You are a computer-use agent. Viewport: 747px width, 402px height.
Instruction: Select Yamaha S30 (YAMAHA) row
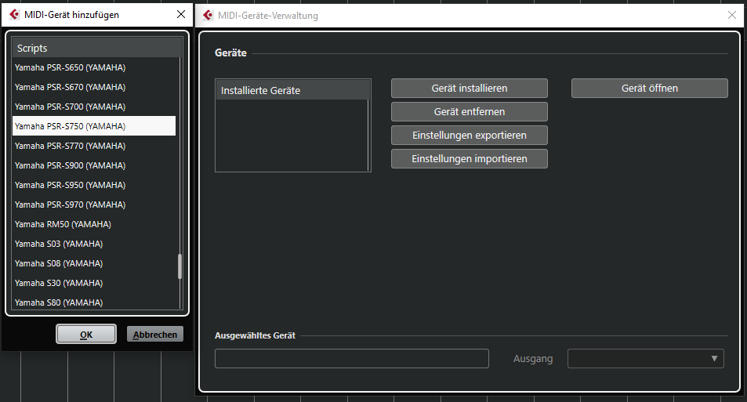click(94, 282)
